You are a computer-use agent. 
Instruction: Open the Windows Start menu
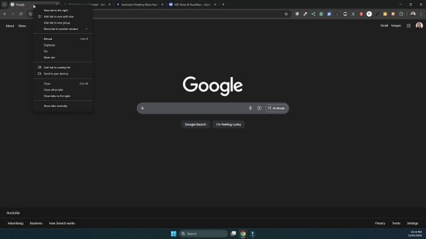173,234
